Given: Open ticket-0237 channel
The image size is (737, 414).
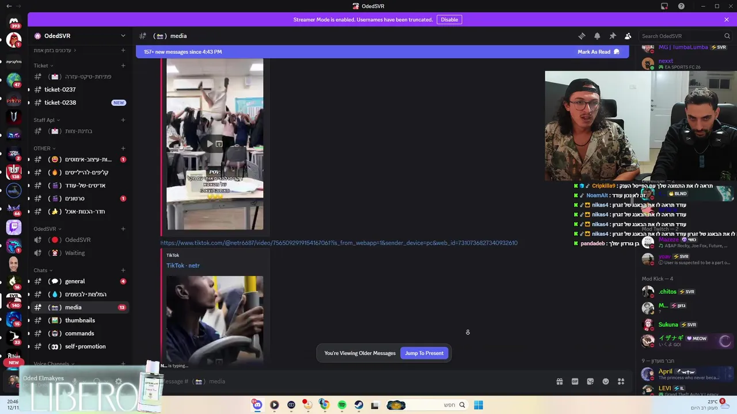Looking at the screenshot, I should [x=79, y=90].
